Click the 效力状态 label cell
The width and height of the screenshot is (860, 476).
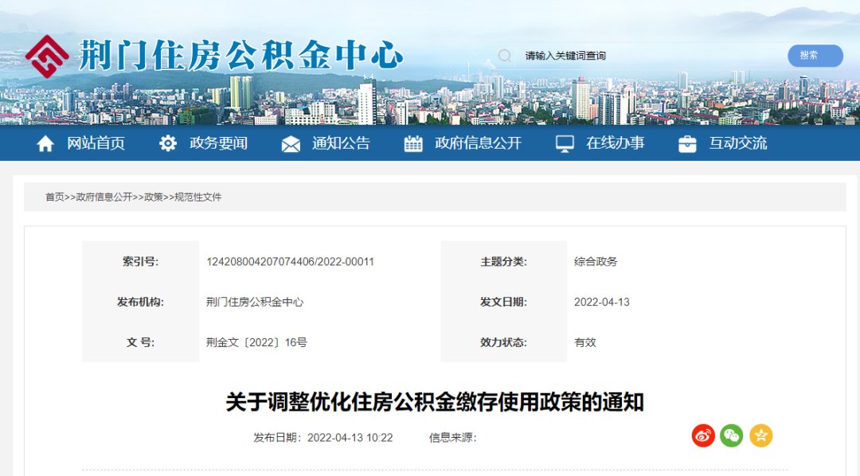tap(503, 343)
